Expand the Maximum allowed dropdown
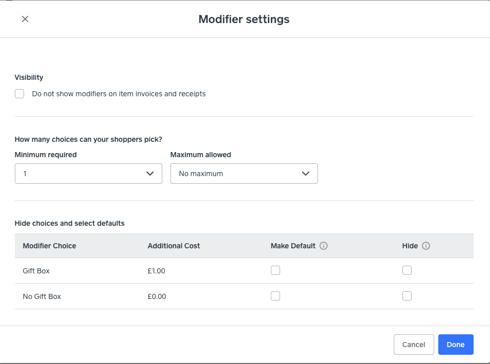This screenshot has width=490, height=364. click(x=244, y=174)
